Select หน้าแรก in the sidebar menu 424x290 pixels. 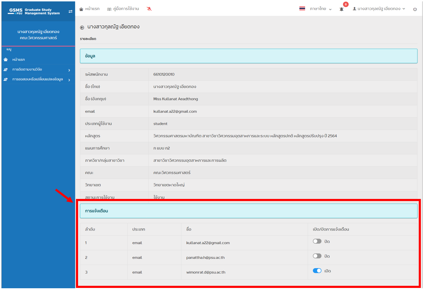point(19,60)
